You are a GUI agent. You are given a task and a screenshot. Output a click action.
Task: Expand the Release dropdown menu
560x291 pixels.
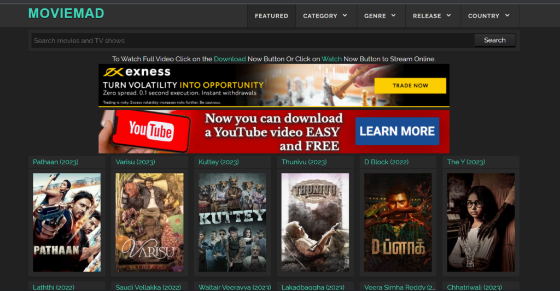pyautogui.click(x=432, y=16)
